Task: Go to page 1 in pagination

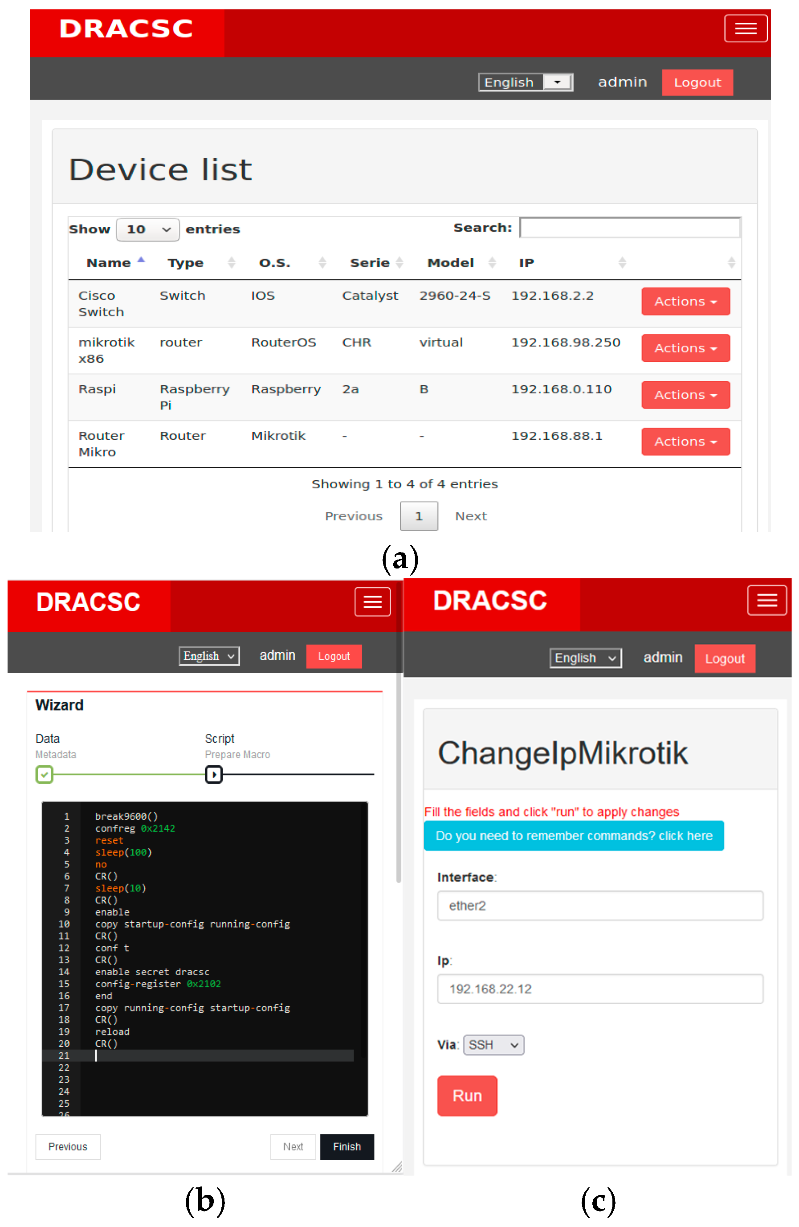Action: 419,515
